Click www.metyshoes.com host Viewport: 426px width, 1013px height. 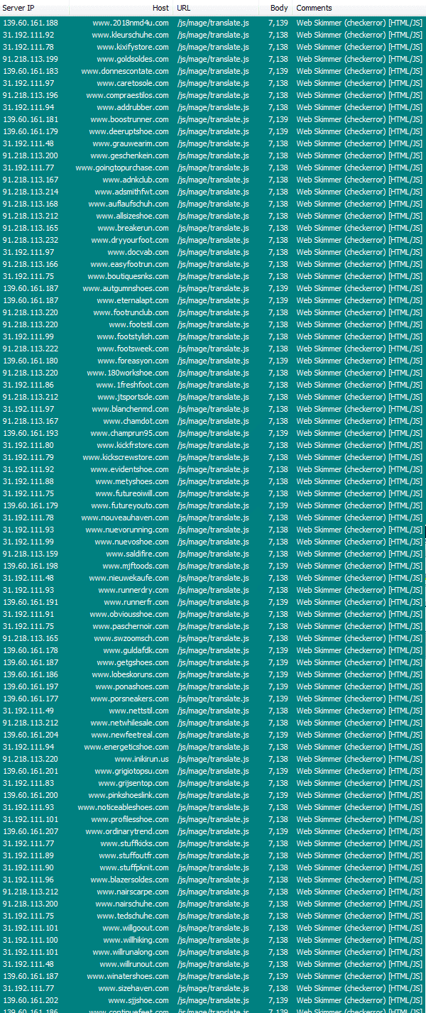click(132, 481)
